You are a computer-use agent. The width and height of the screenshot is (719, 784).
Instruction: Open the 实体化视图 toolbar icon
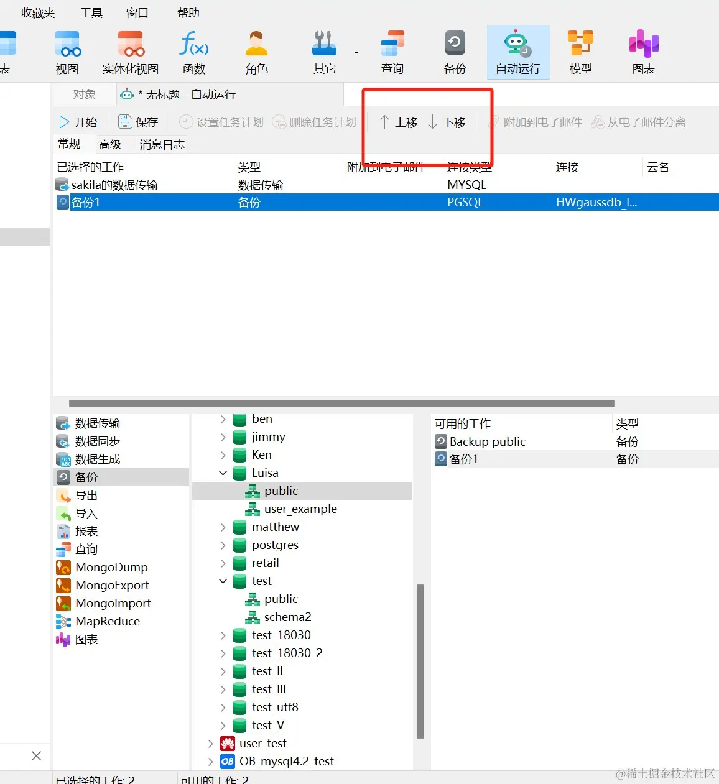[x=131, y=53]
